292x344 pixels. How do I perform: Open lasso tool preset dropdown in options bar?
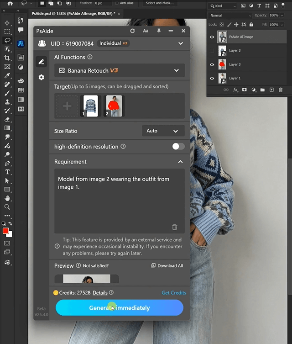pos(31,3)
